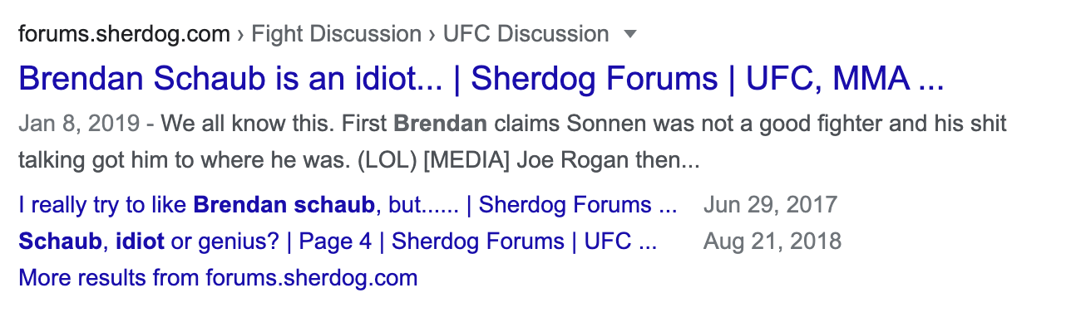Screen dimensions: 1071x322
Task: Open "Schaub, idiot or genius?" sublink
Action: pyautogui.click(x=338, y=242)
